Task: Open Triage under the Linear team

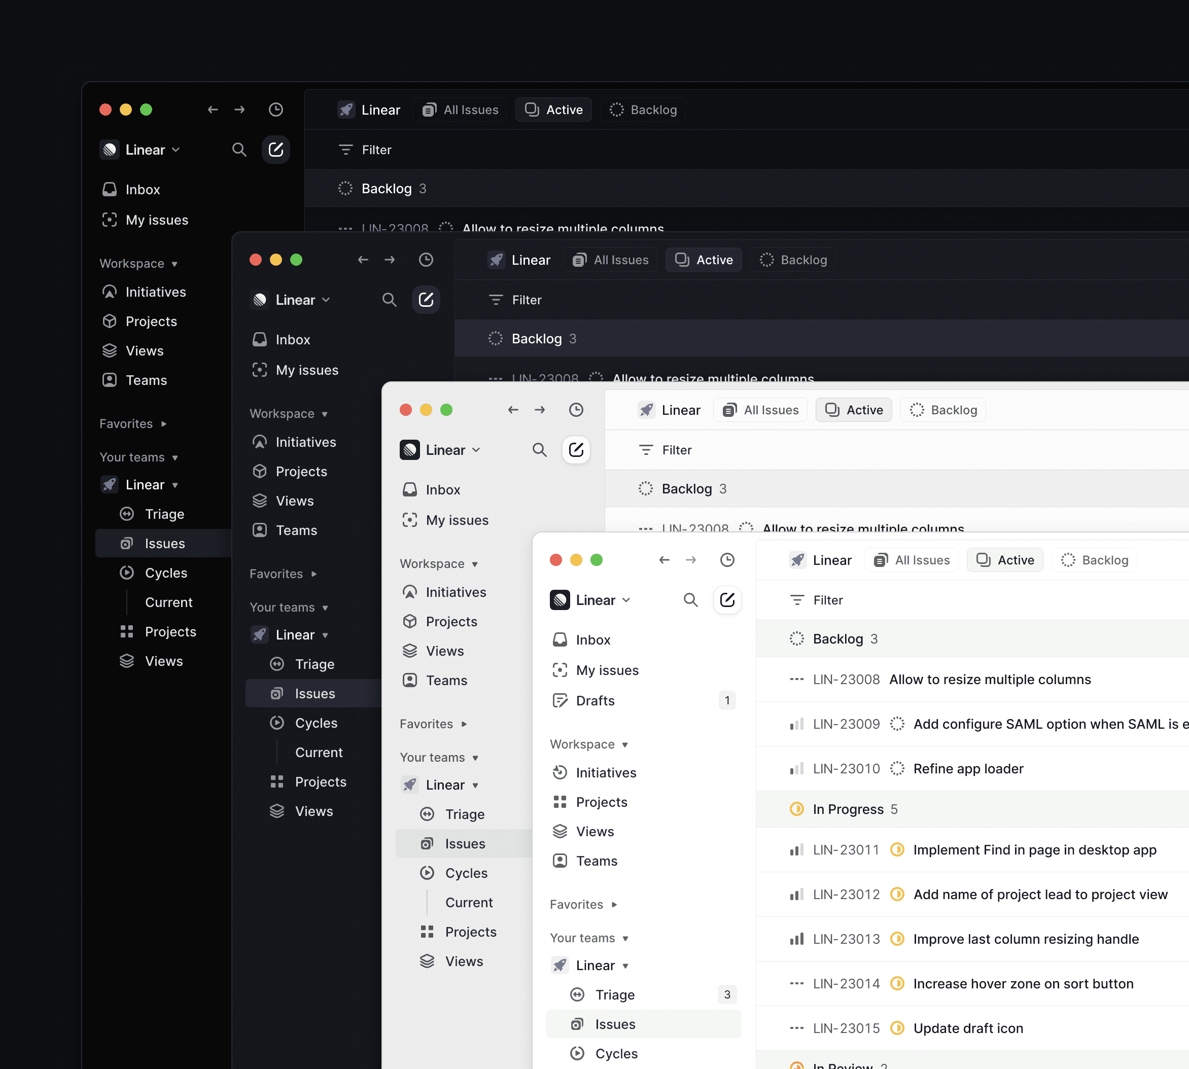Action: pos(616,994)
